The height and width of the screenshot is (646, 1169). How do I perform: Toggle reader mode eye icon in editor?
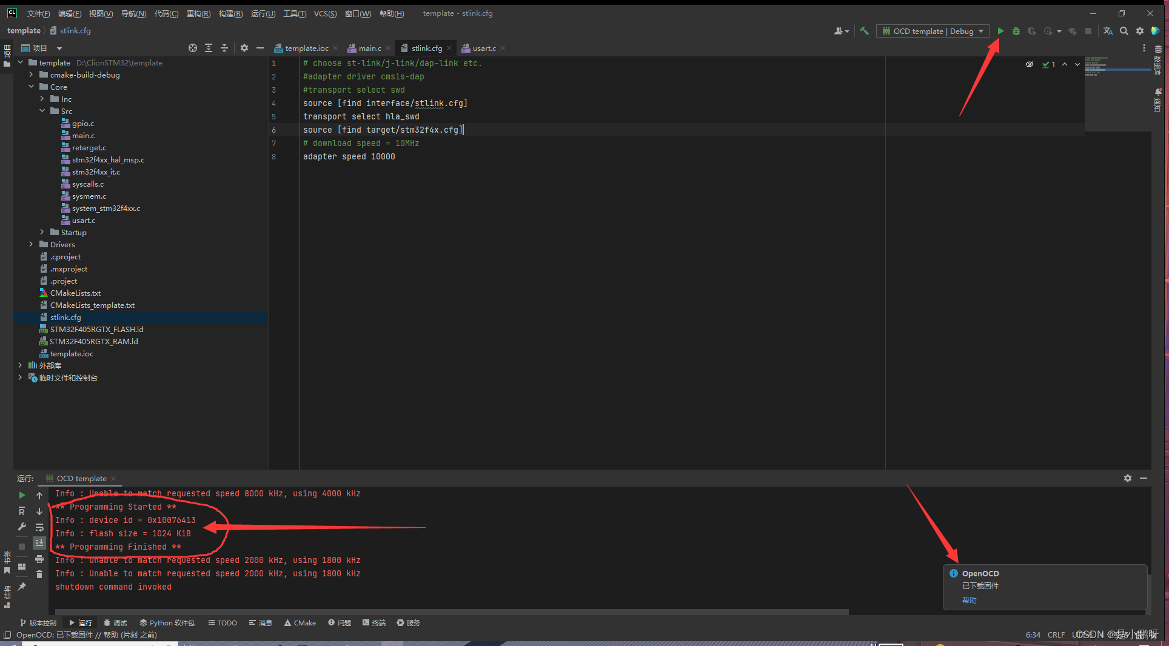tap(1030, 64)
